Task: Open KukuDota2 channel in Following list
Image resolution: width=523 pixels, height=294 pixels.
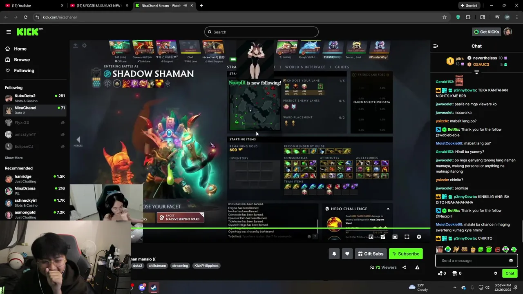Action: 35,98
